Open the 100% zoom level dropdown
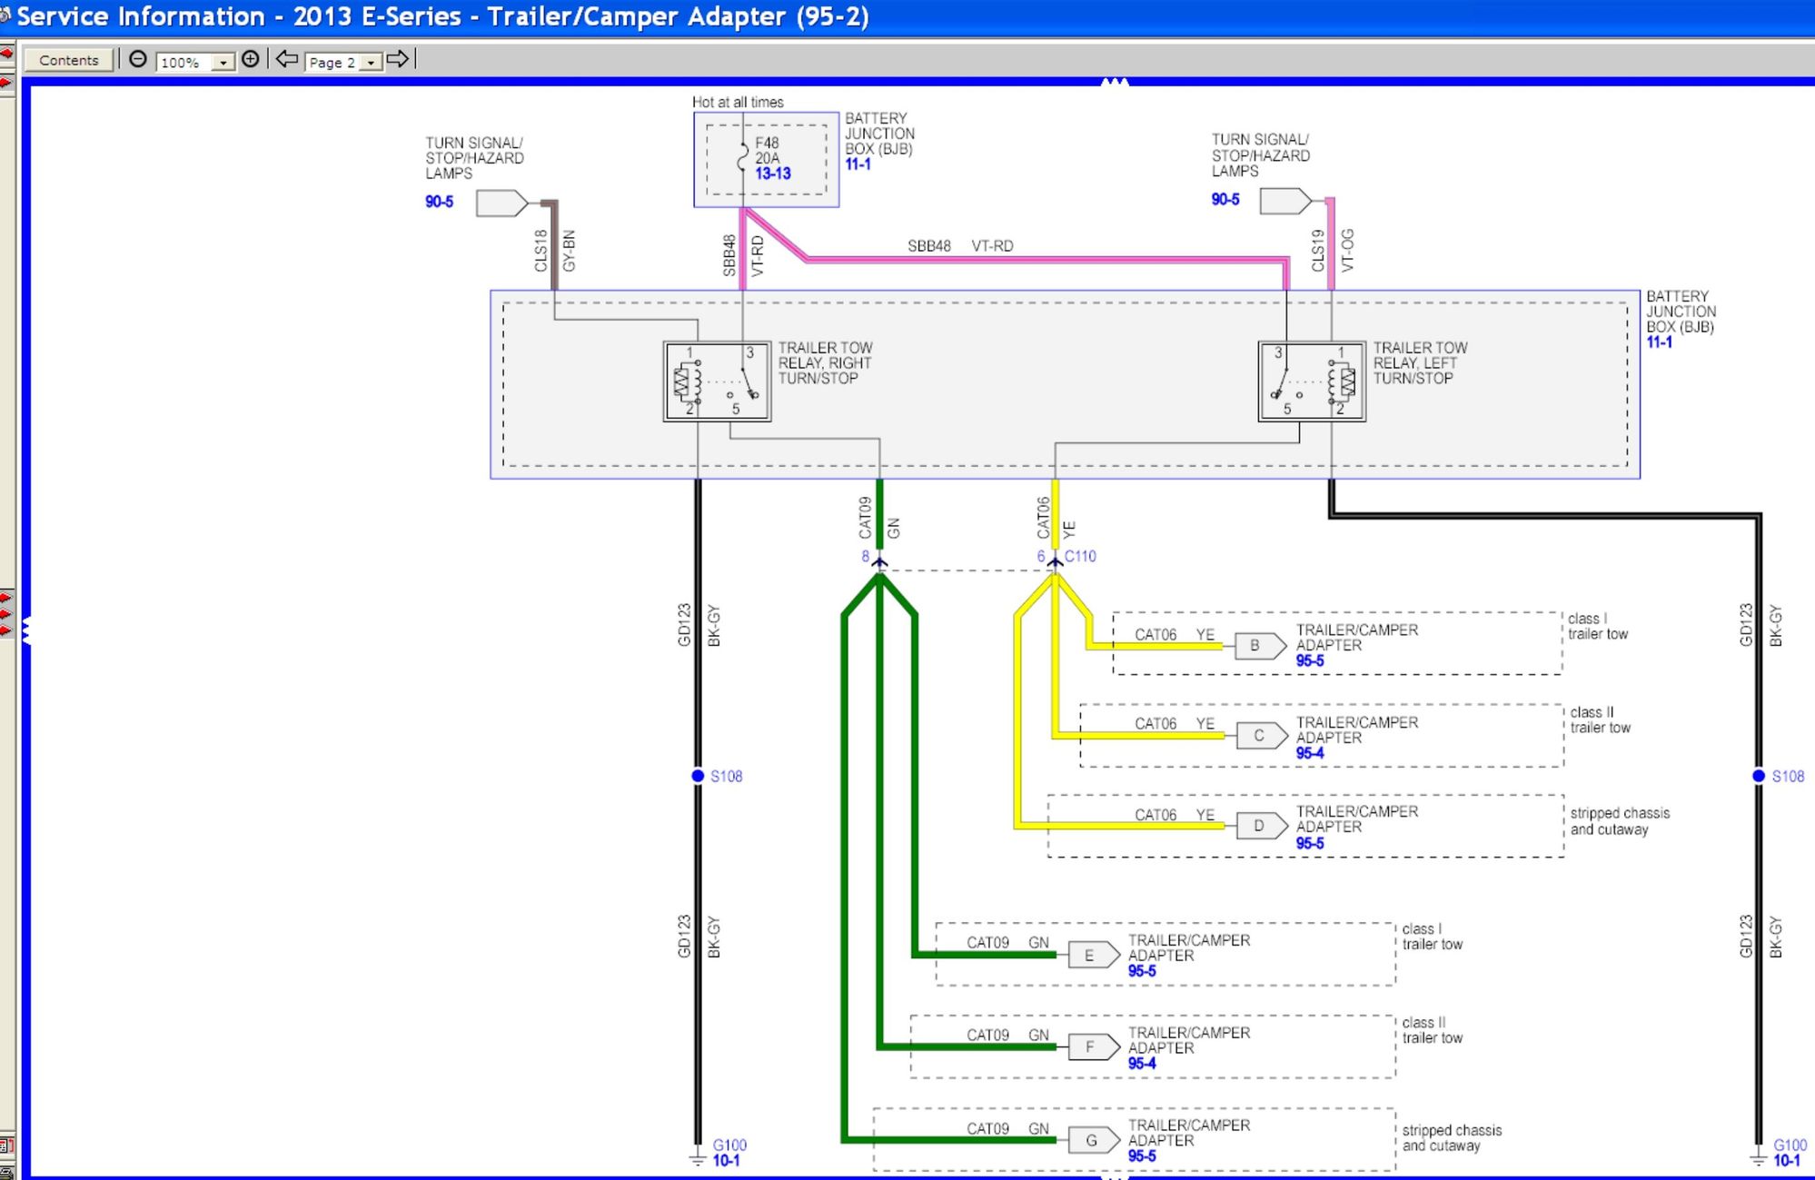The height and width of the screenshot is (1180, 1815). pos(223,63)
